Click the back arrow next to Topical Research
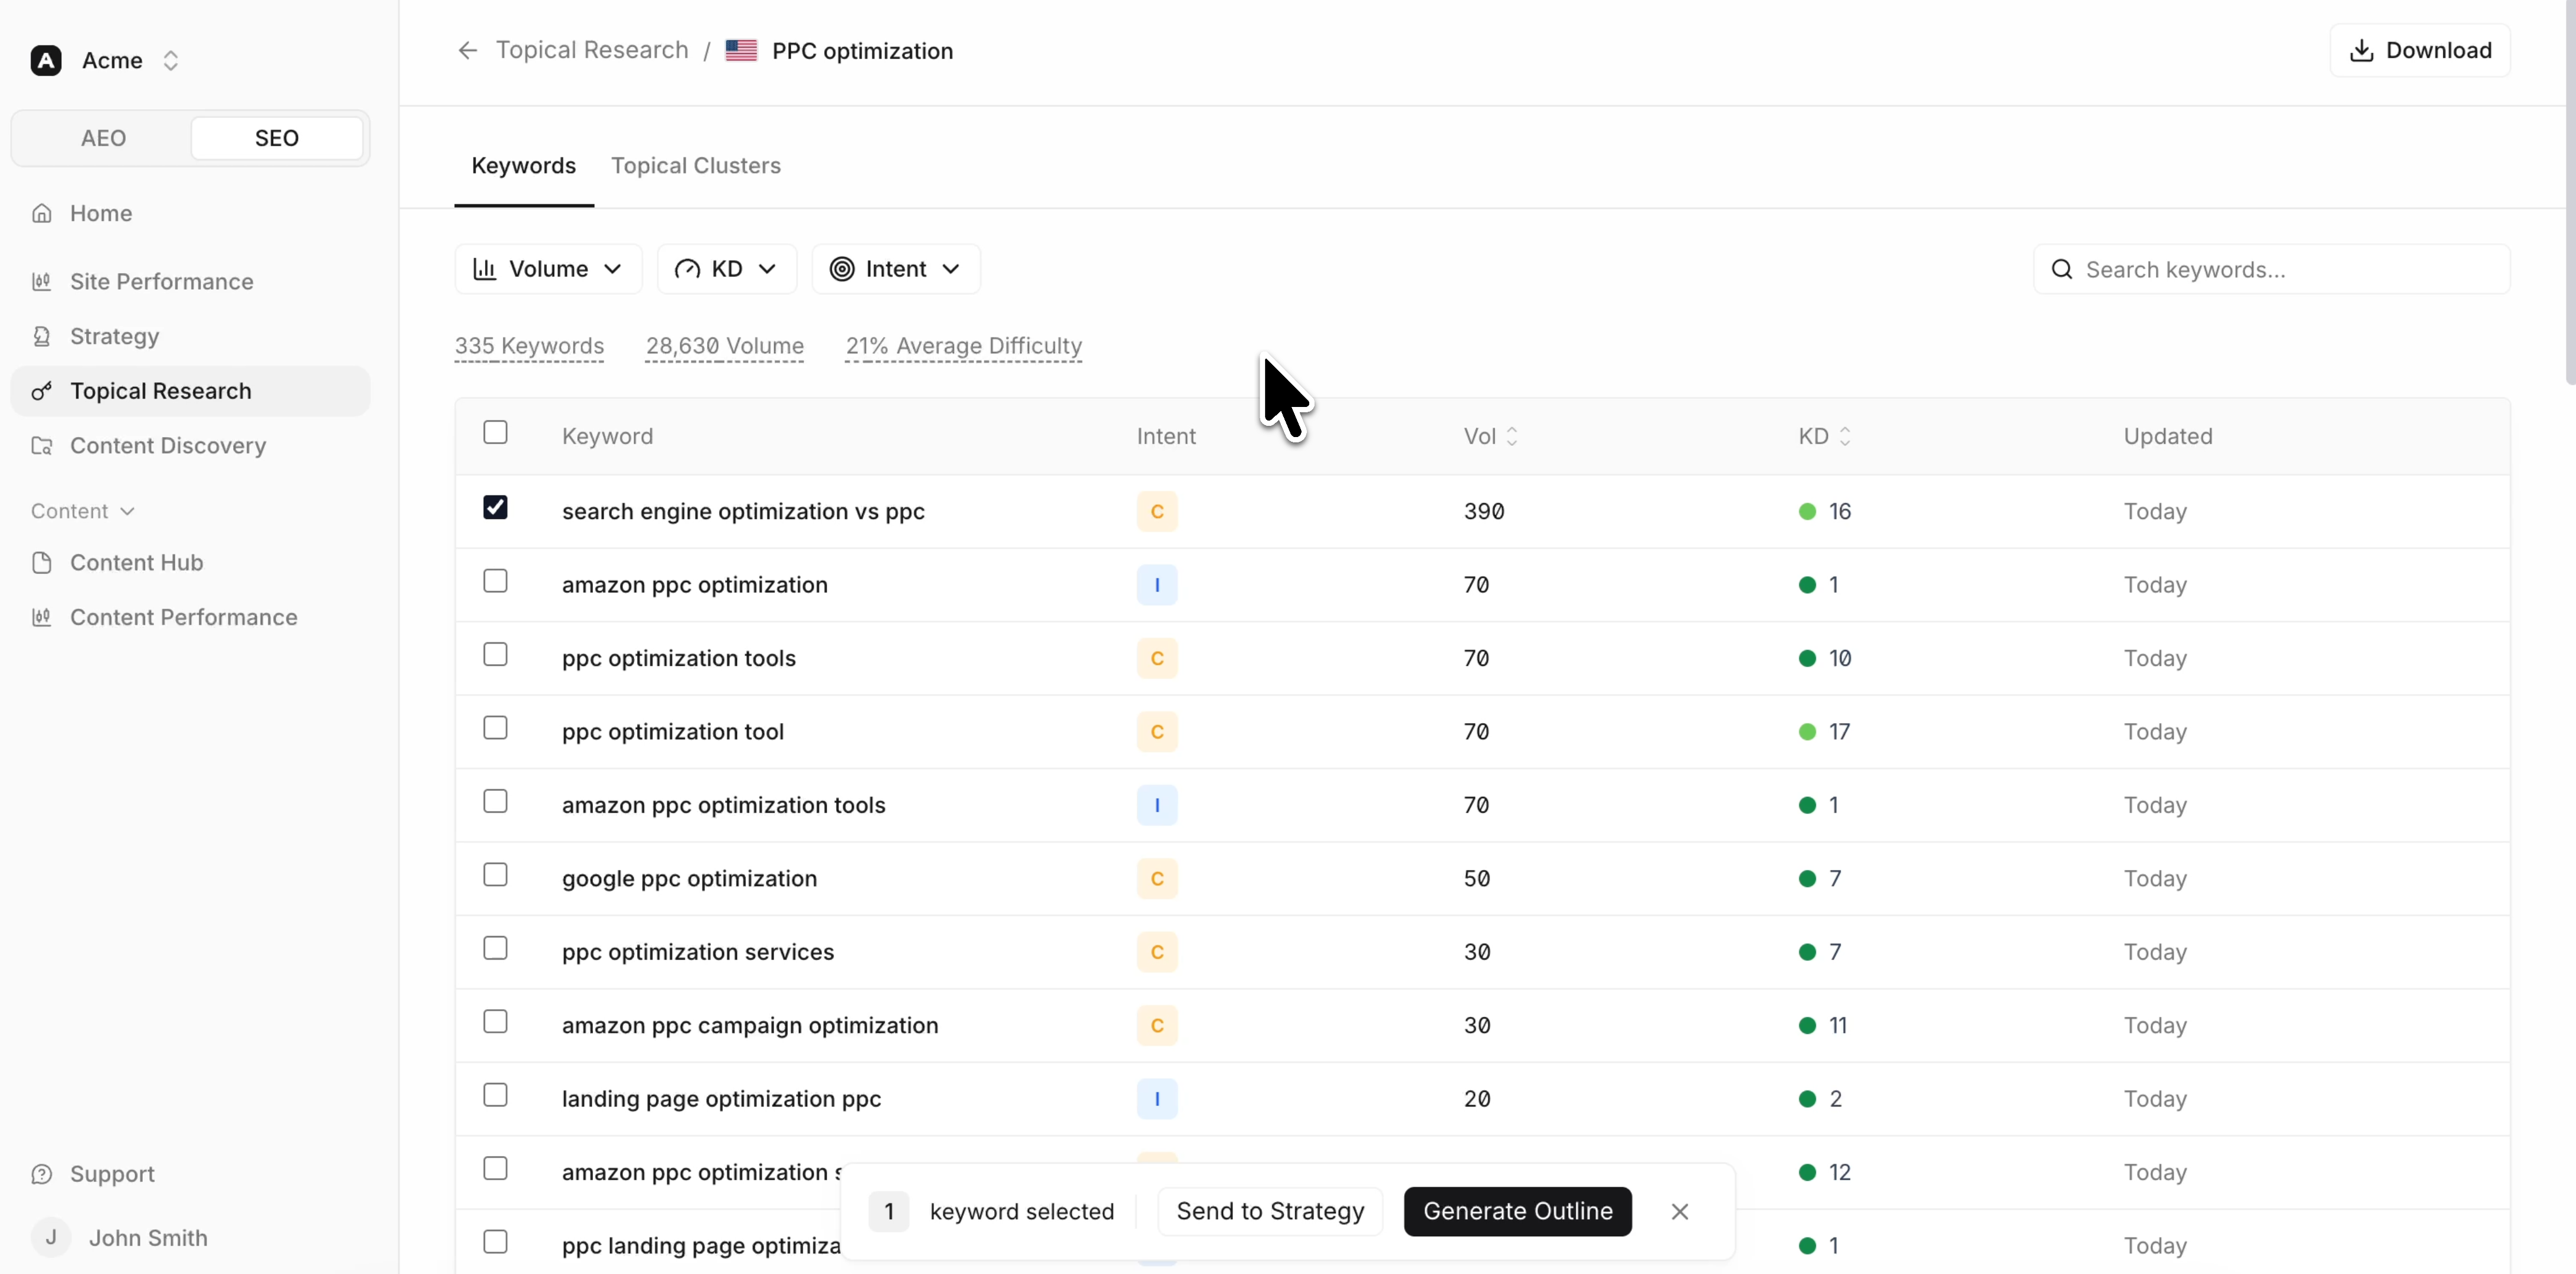This screenshot has height=1274, width=2576. [x=467, y=50]
